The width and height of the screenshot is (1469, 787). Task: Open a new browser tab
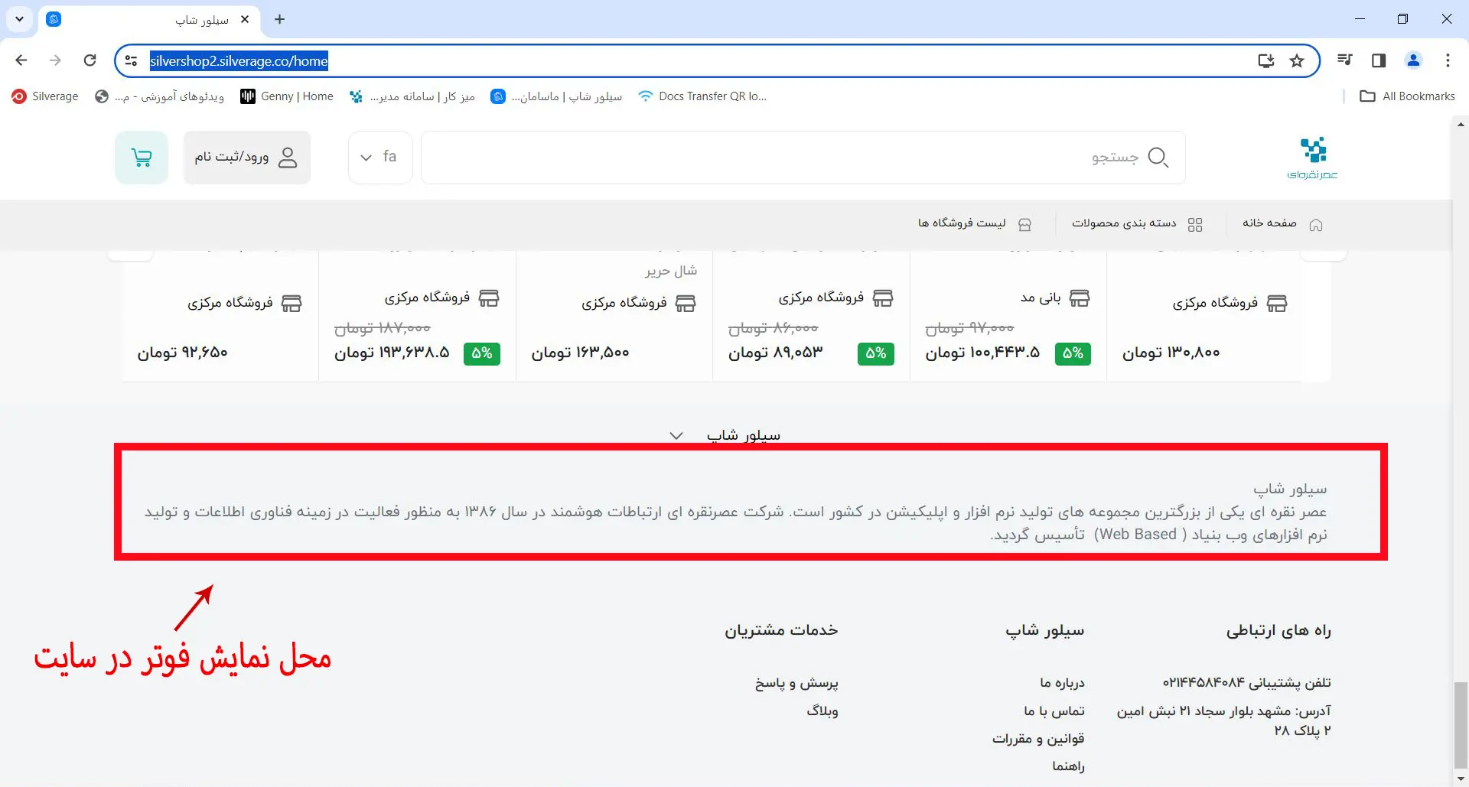coord(280,19)
